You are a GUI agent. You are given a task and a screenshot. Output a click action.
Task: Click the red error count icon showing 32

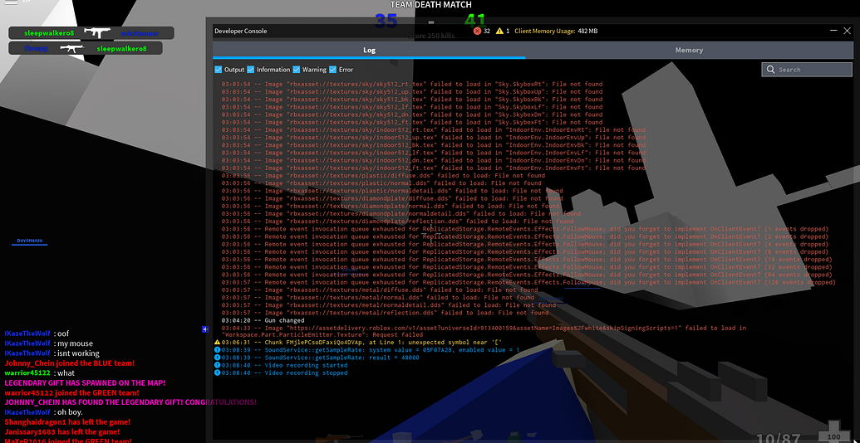tap(477, 32)
